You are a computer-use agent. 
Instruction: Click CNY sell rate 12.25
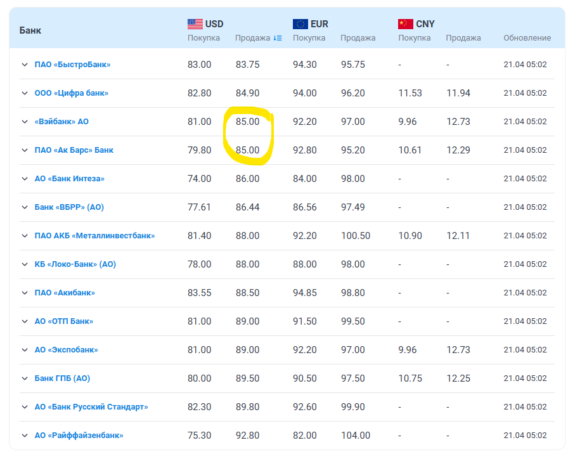[x=458, y=378]
